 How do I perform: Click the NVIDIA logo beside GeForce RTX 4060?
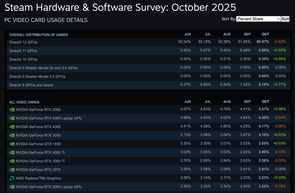(12, 127)
